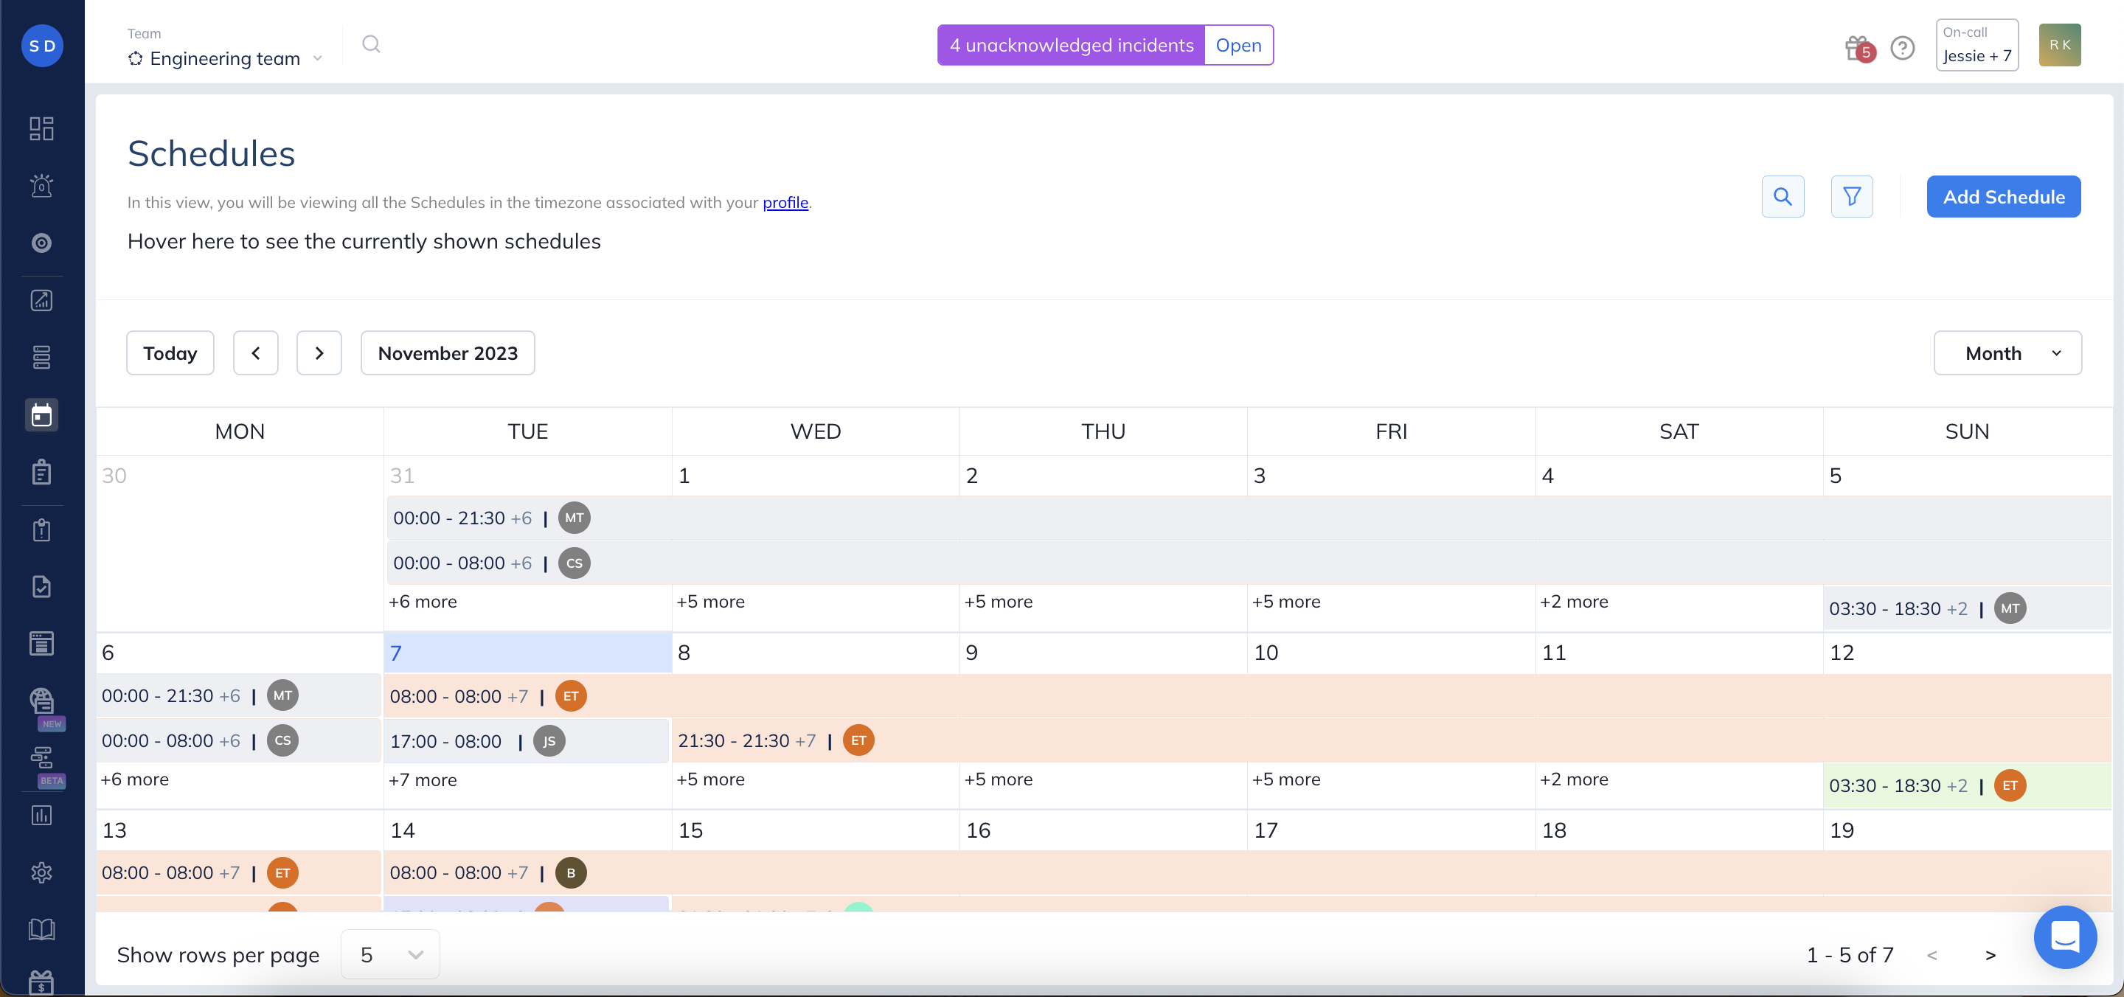
Task: Open the incidents siren icon in sidebar
Action: click(x=41, y=186)
